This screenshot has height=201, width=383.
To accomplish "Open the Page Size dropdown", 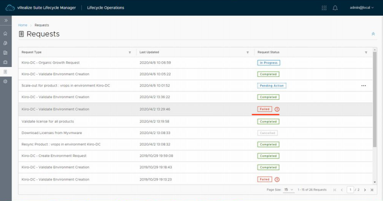I will click(x=288, y=190).
